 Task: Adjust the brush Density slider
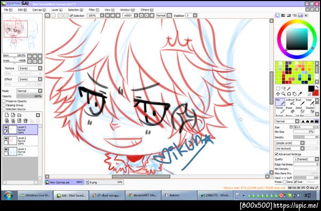tap(306, 137)
